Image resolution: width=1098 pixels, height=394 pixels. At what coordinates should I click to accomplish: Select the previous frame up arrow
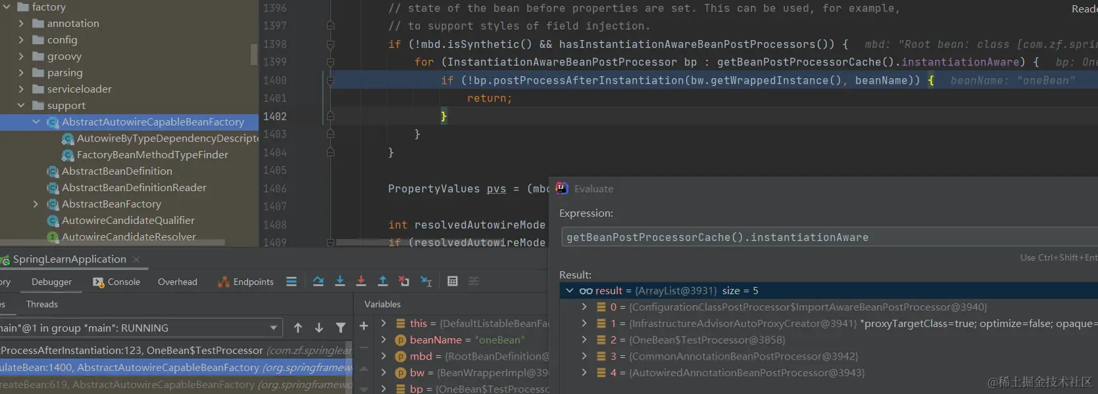[x=298, y=328]
